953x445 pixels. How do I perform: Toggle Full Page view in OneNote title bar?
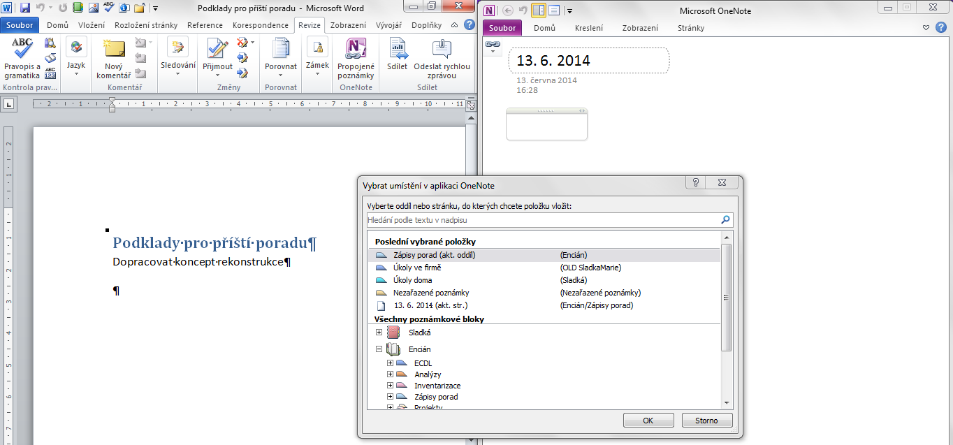tap(554, 10)
